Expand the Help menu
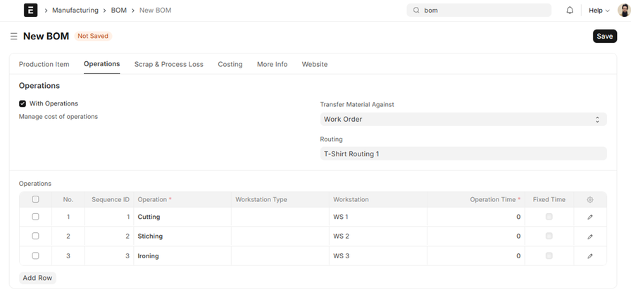Screen dimensions: 631x297 tap(599, 11)
